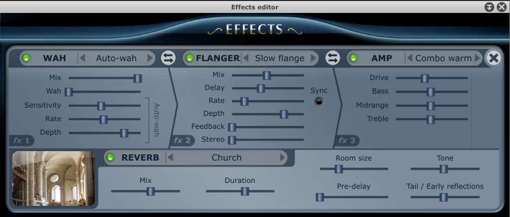510x217 pixels.
Task: Choose previous AMP preset arrow
Action: point(409,58)
